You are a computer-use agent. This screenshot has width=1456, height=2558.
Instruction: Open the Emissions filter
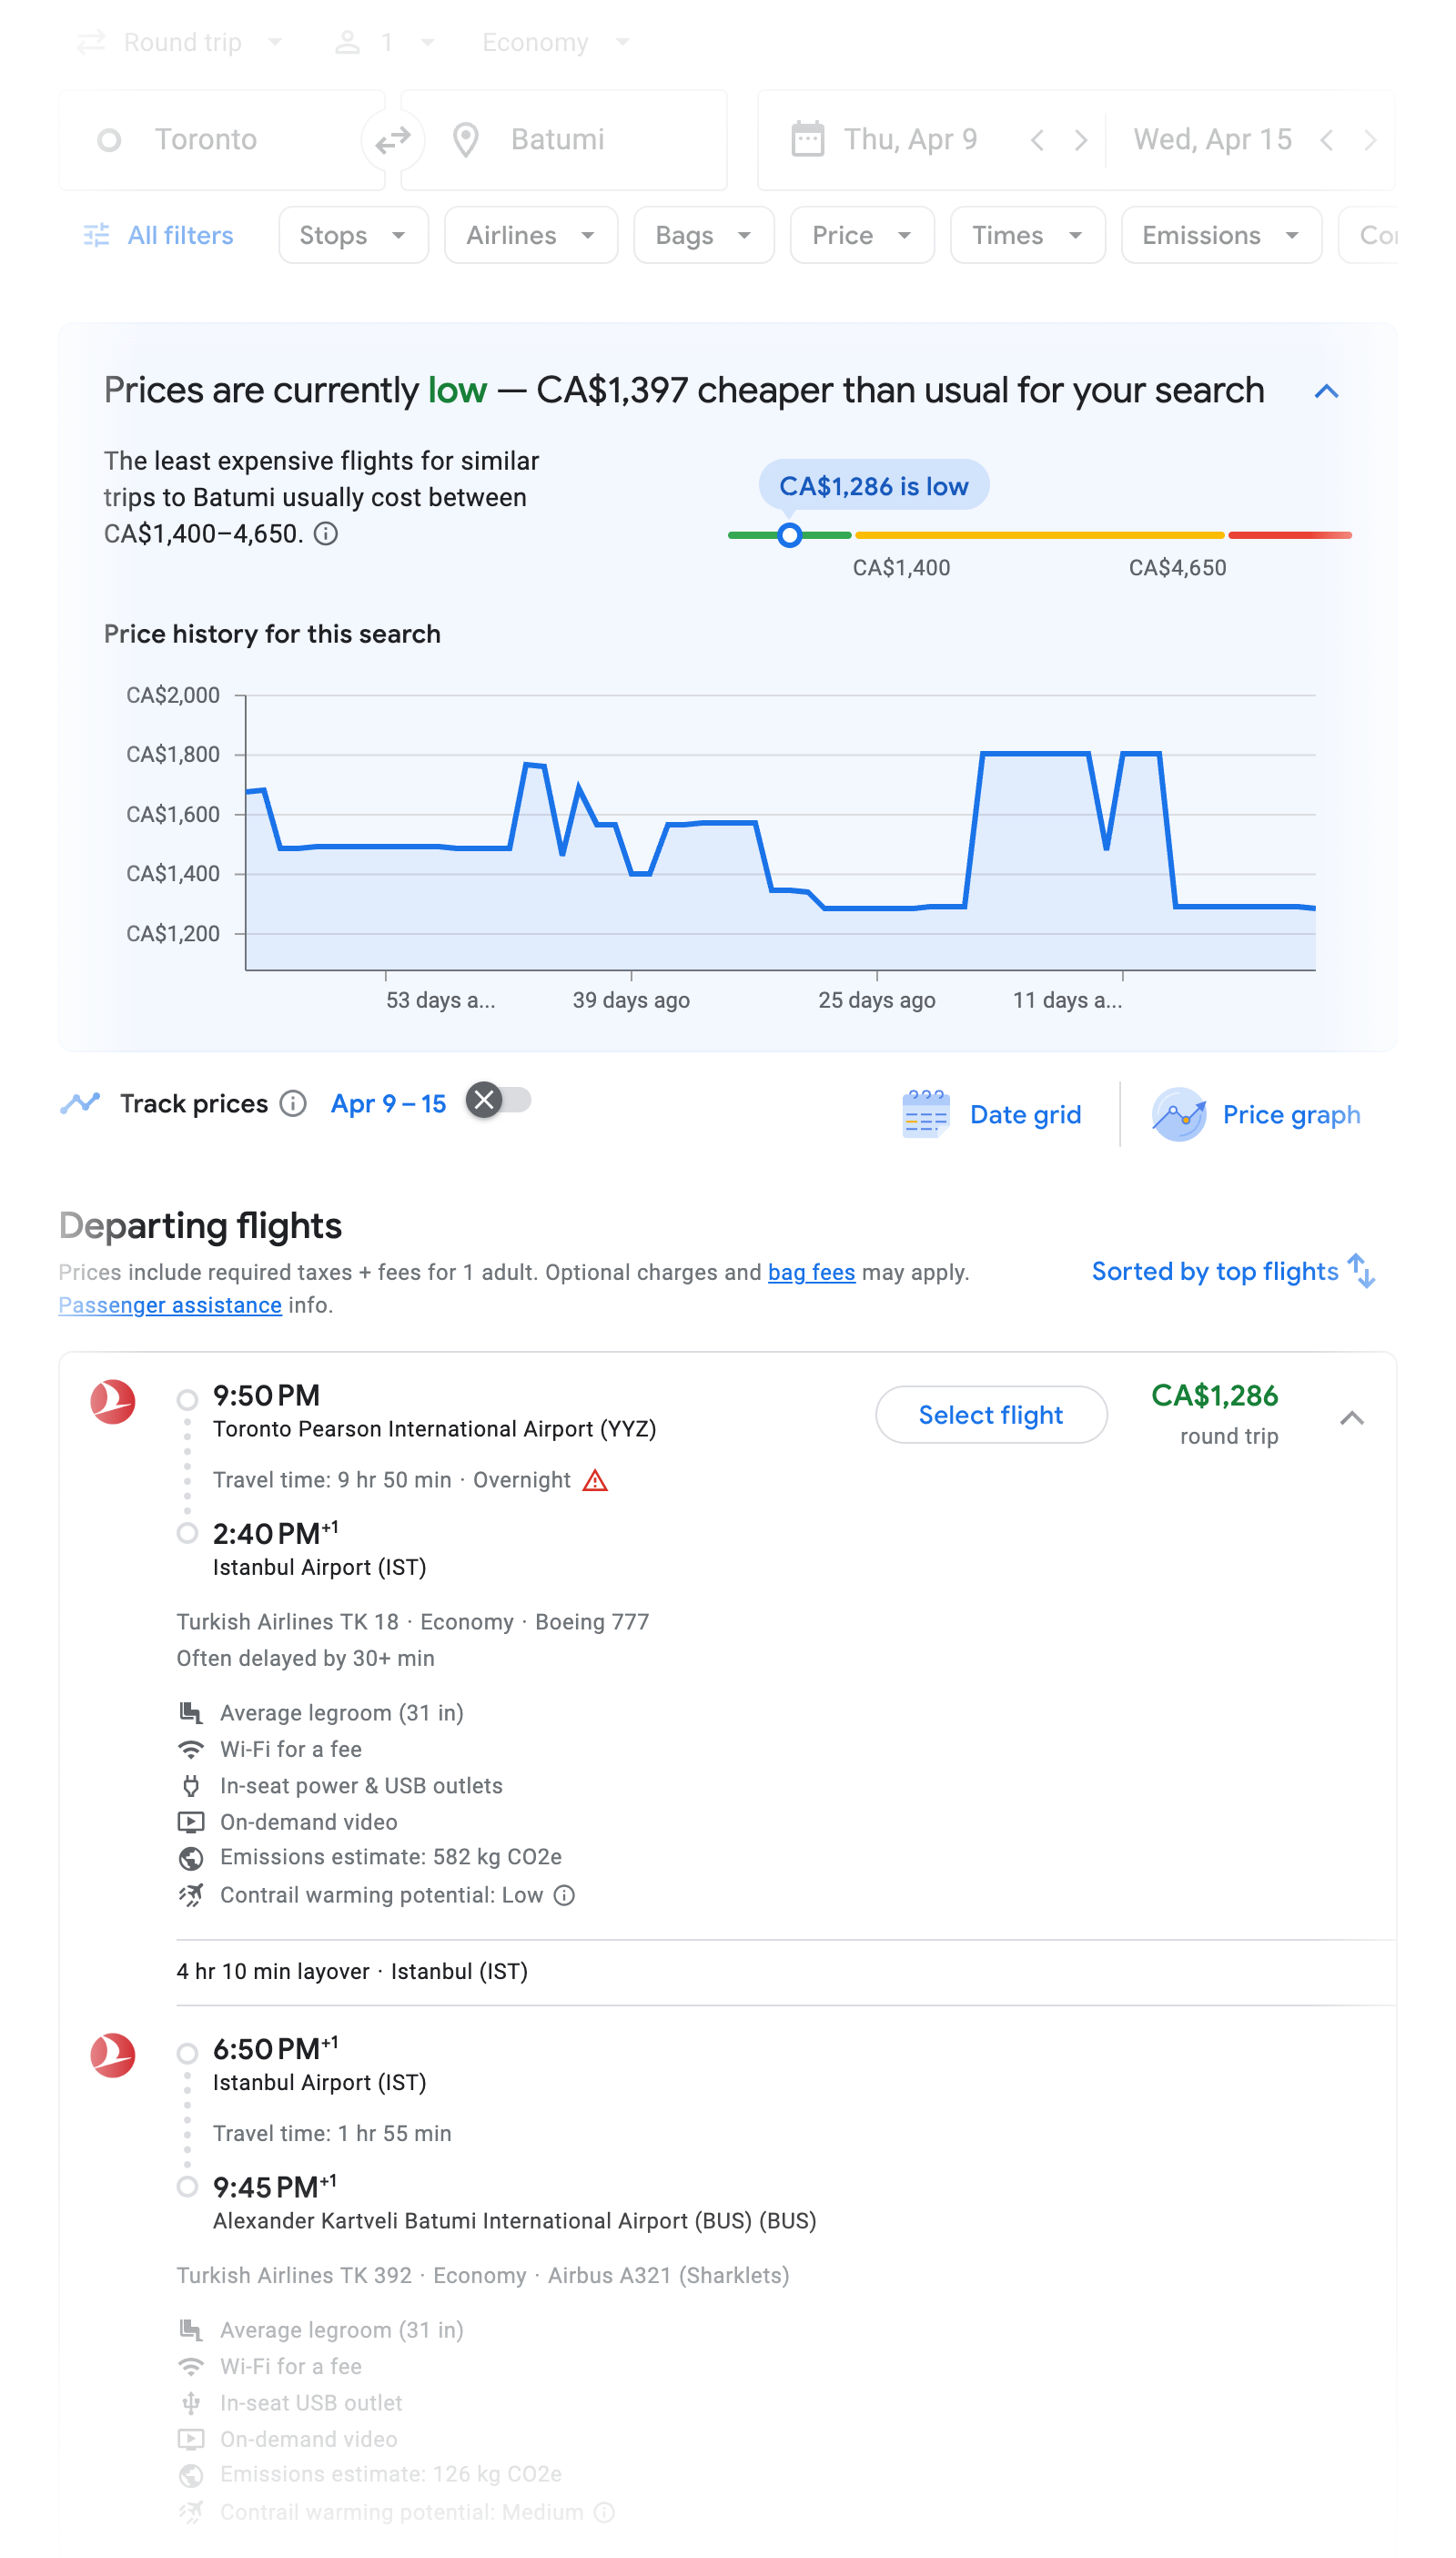[x=1220, y=235]
